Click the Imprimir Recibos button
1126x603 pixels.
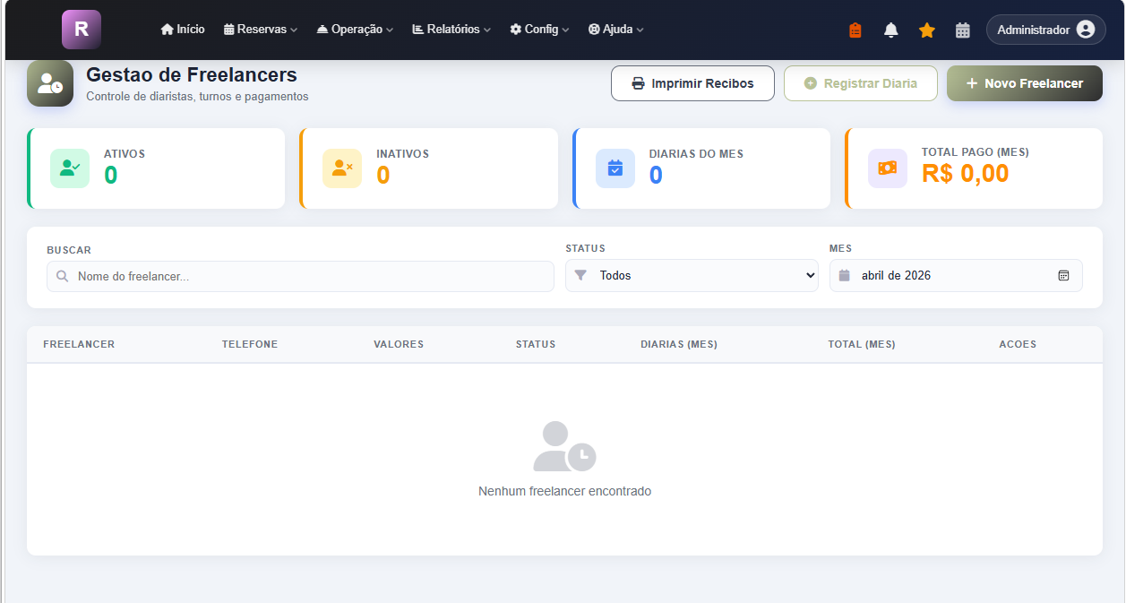pyautogui.click(x=692, y=83)
